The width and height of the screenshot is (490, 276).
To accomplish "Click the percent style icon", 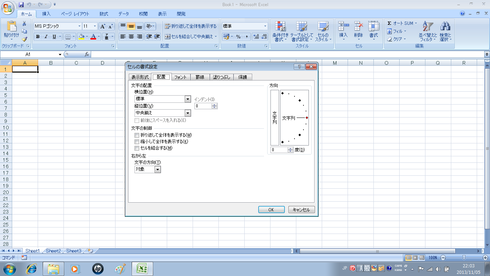I will (x=238, y=37).
